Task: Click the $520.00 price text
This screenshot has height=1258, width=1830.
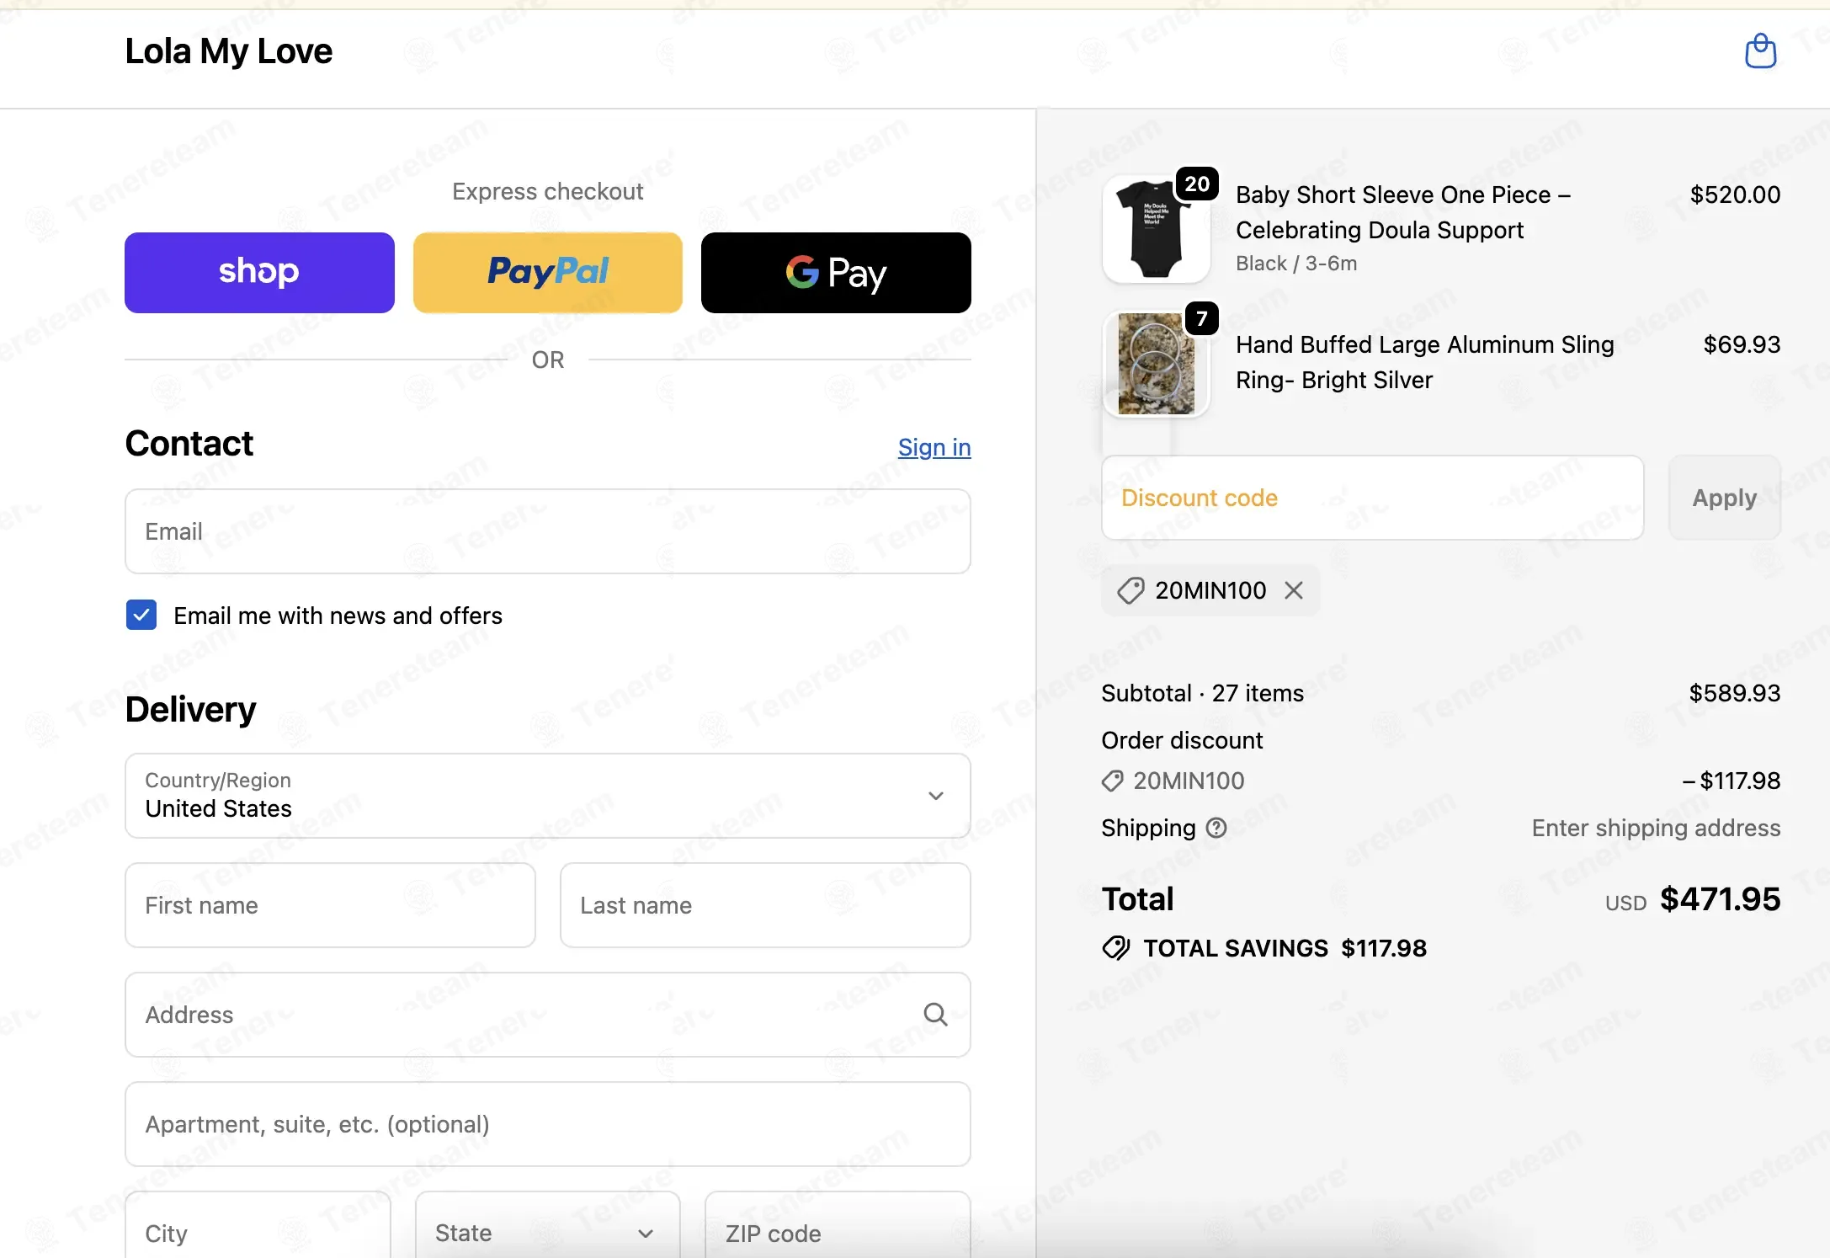Action: tap(1735, 195)
